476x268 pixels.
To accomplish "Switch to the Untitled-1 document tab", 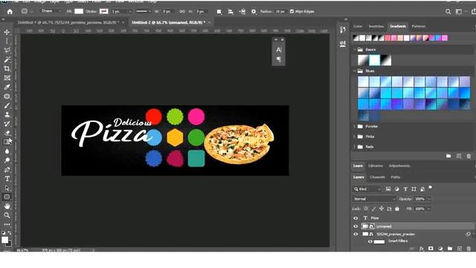I will pyautogui.click(x=68, y=22).
